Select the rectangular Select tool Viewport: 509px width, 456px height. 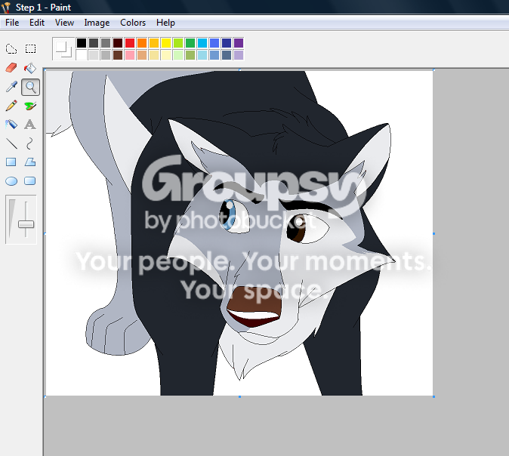[30, 48]
